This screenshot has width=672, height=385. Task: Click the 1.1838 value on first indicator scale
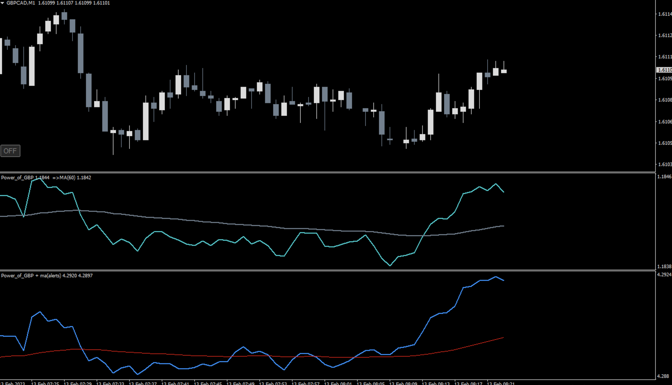tap(664, 266)
